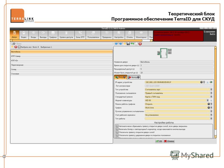This screenshot has height=168, width=224.
Task: Open the Входы section
Action: 33,34
